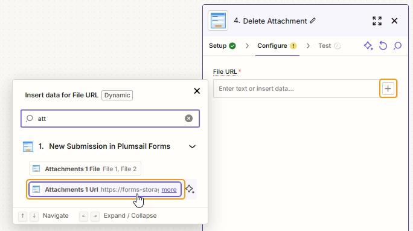The width and height of the screenshot is (413, 231).
Task: Click the 'Insert data for File URL' title
Action: tap(62, 95)
